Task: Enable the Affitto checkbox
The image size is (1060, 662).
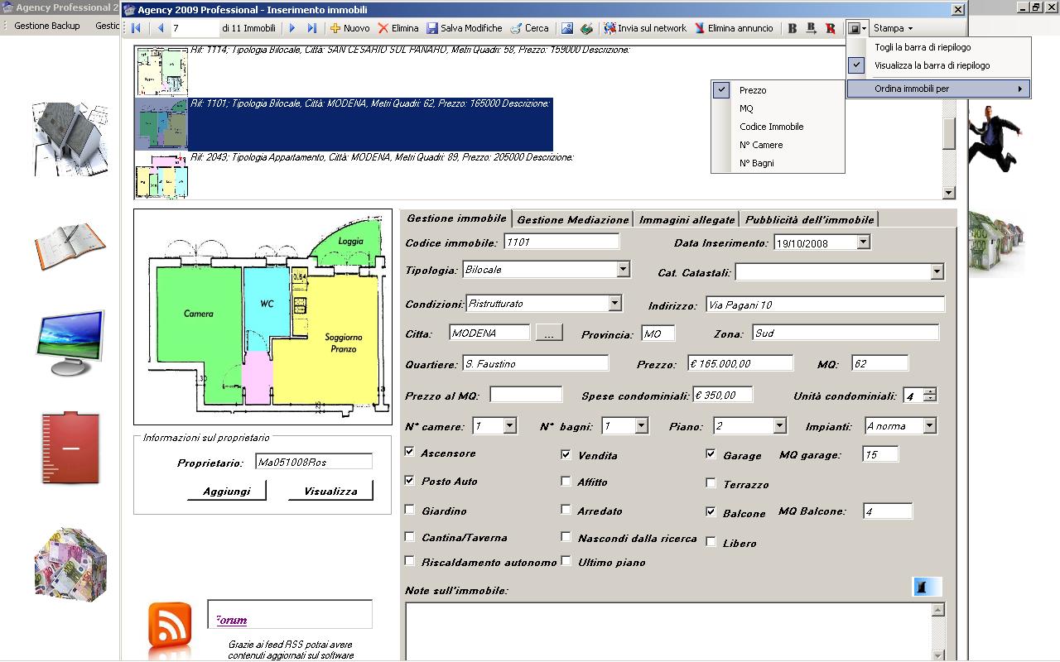Action: click(x=566, y=481)
